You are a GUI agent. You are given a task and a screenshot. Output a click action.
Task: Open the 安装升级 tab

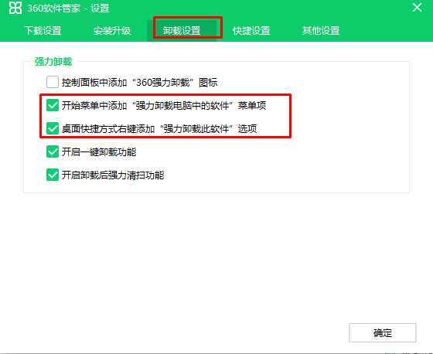(112, 30)
